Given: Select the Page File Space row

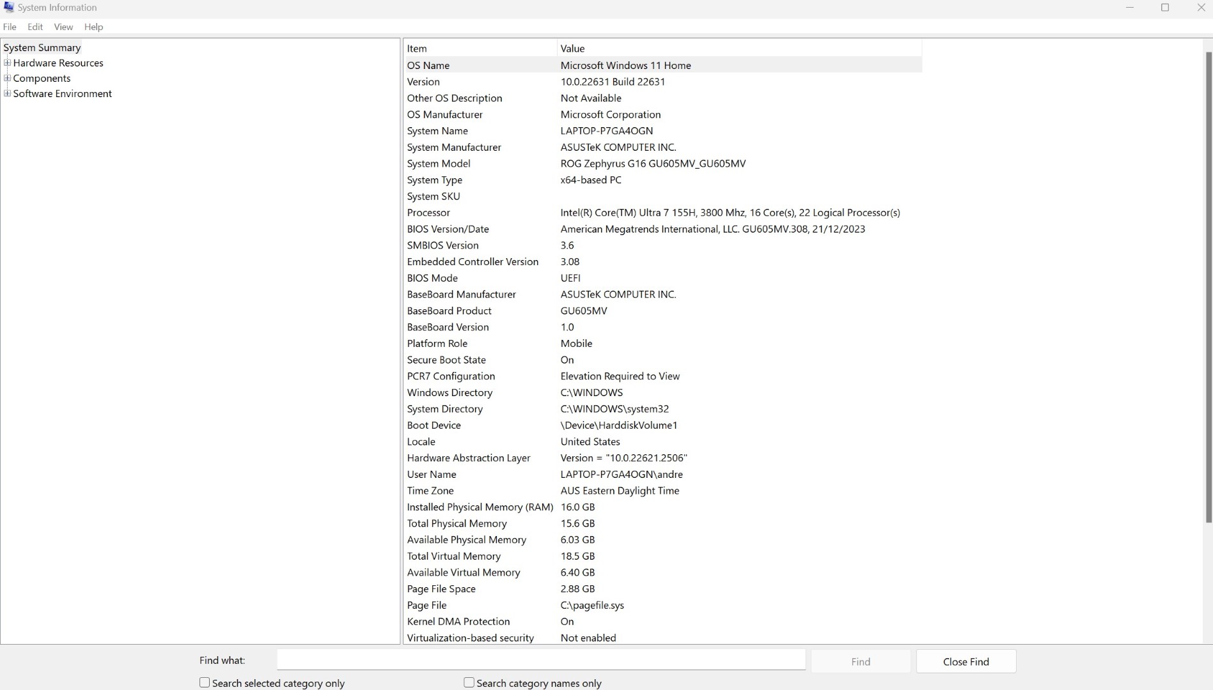Looking at the screenshot, I should coord(663,589).
